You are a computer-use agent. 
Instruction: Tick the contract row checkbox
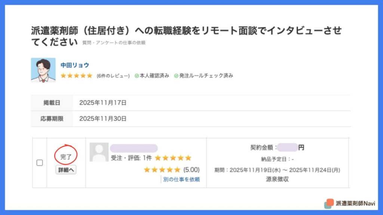(x=40, y=163)
